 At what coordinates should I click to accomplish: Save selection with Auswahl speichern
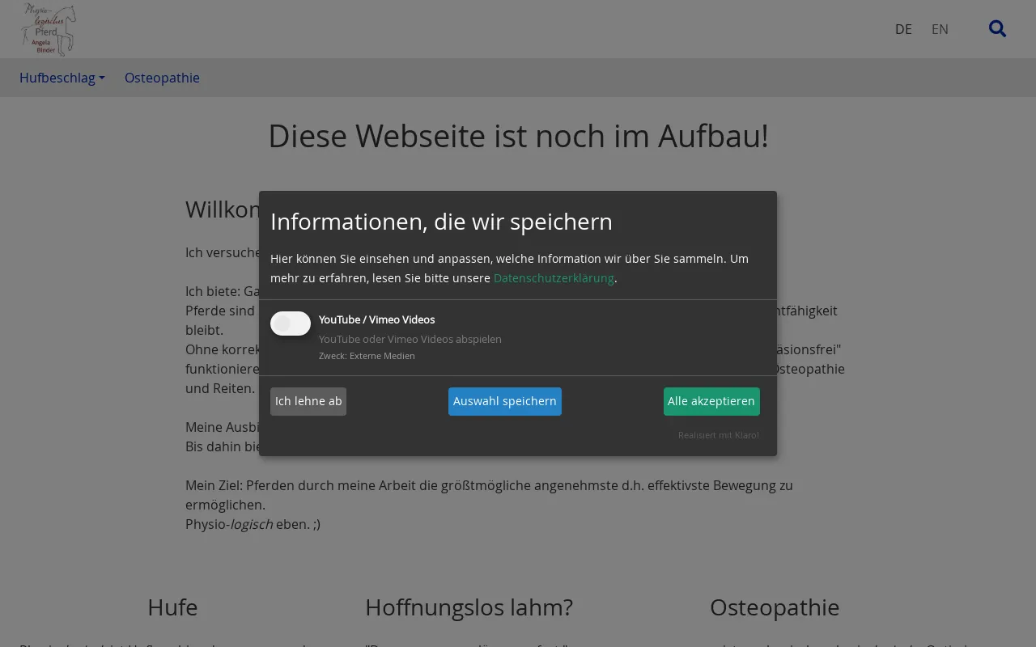click(x=505, y=401)
